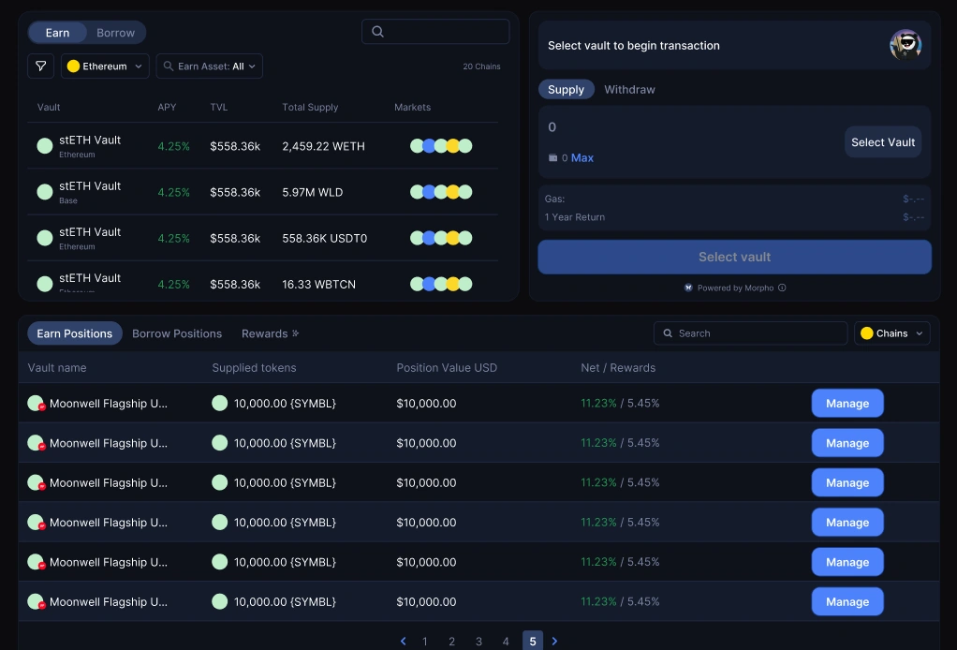The image size is (957, 650).
Task: Click the yellow coin icon in the Chains selector
Action: point(867,333)
